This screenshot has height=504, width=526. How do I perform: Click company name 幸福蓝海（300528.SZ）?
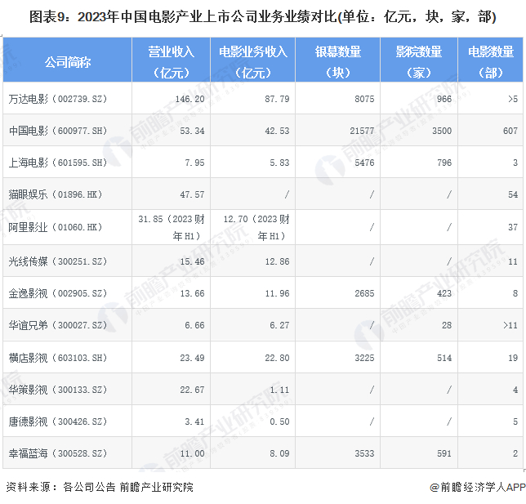pos(58,453)
